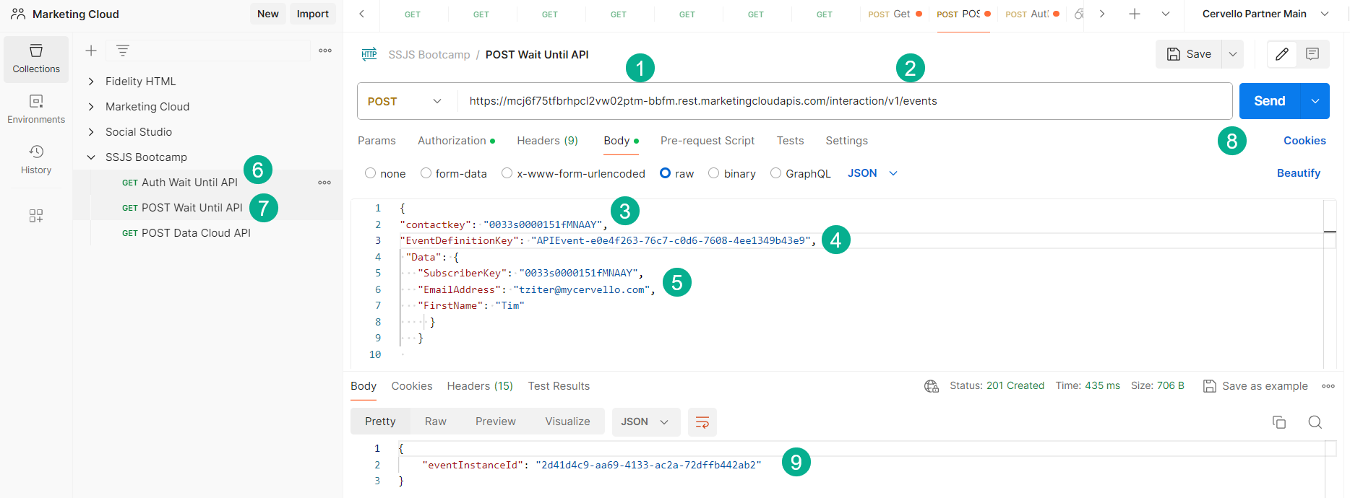This screenshot has width=1350, height=498.
Task: Click the configure workspace sidebar grid icon
Action: [36, 216]
